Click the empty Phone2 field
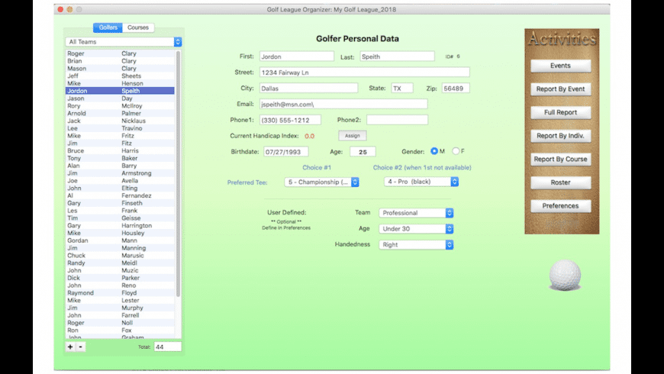 (397, 120)
